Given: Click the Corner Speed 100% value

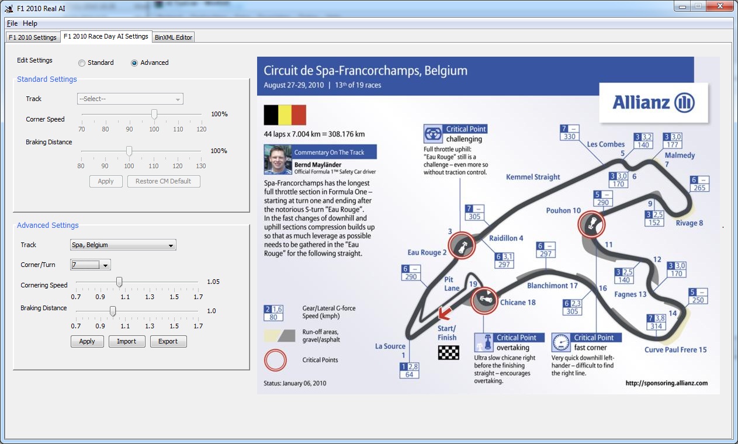Looking at the screenshot, I should coord(219,114).
